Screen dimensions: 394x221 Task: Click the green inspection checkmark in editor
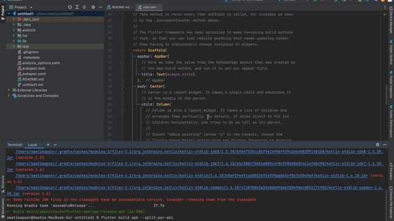[384, 15]
